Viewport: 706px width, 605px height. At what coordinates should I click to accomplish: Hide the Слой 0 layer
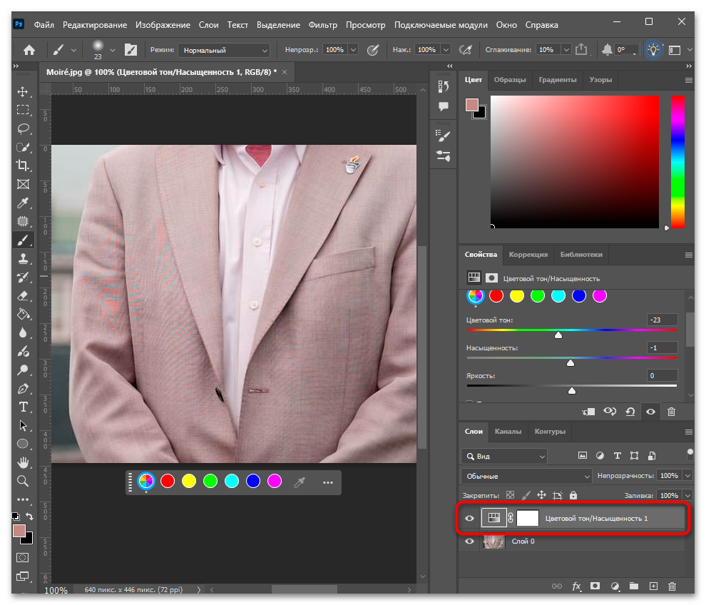(469, 541)
